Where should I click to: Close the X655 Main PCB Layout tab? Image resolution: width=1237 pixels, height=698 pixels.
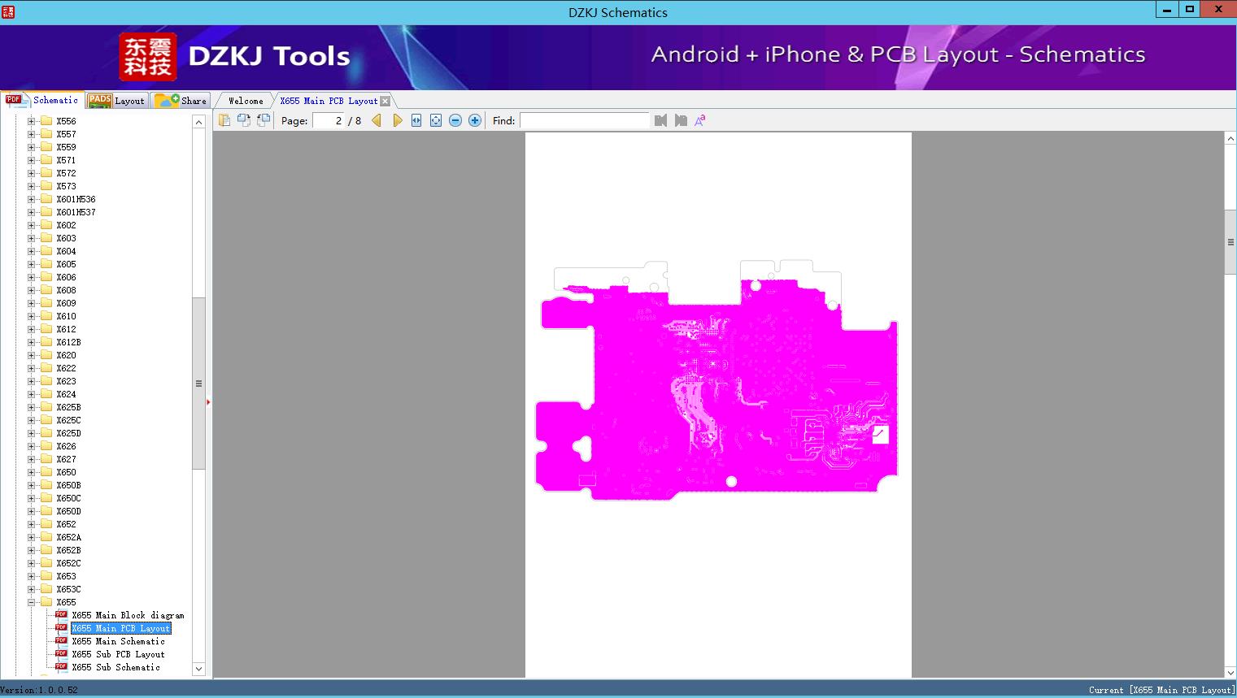pyautogui.click(x=385, y=102)
